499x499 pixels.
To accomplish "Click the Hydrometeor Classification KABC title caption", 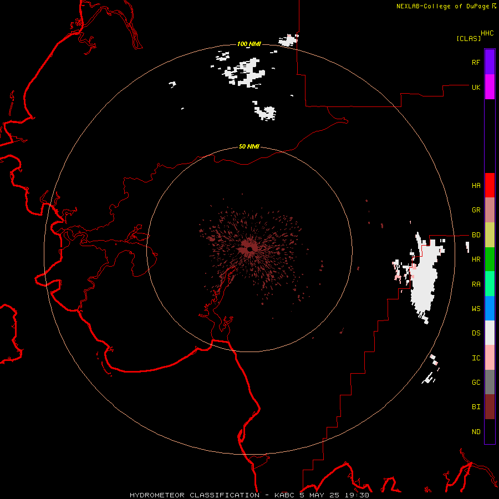I will (249, 495).
